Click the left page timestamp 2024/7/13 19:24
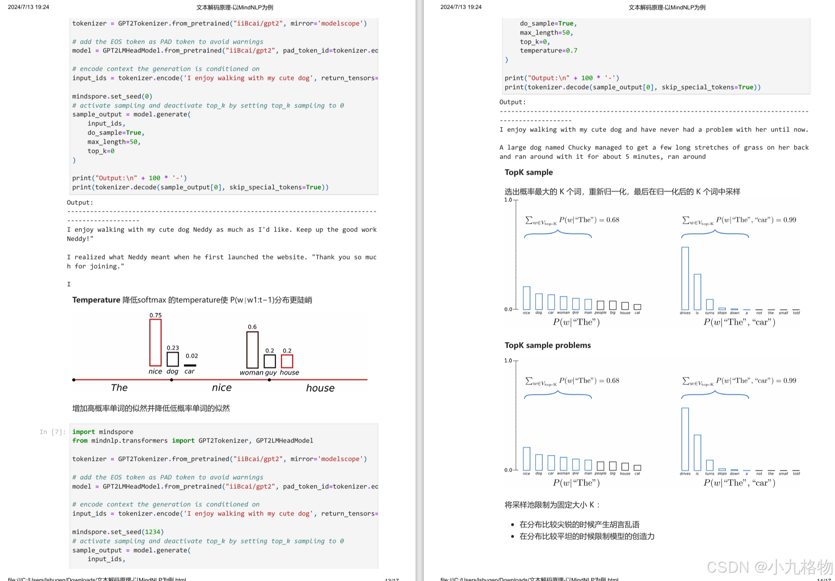 28,7
